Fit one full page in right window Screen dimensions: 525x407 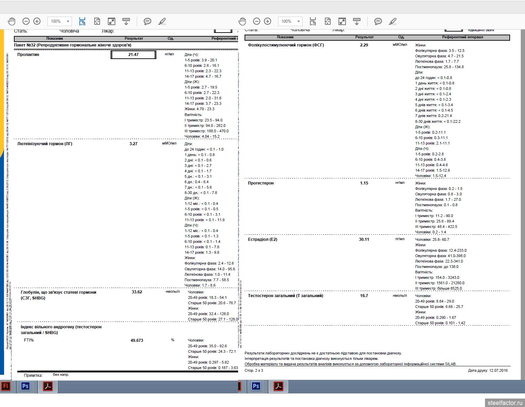click(x=328, y=21)
